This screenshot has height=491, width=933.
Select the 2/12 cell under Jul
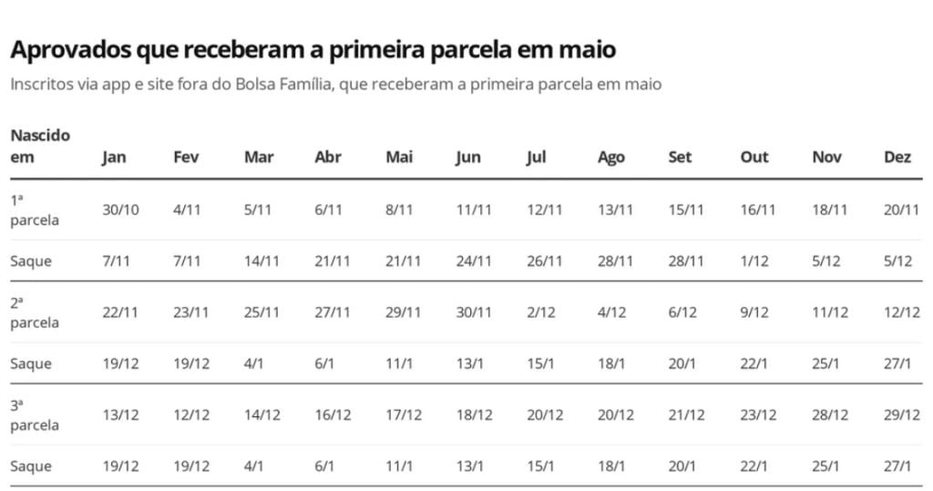(x=541, y=312)
